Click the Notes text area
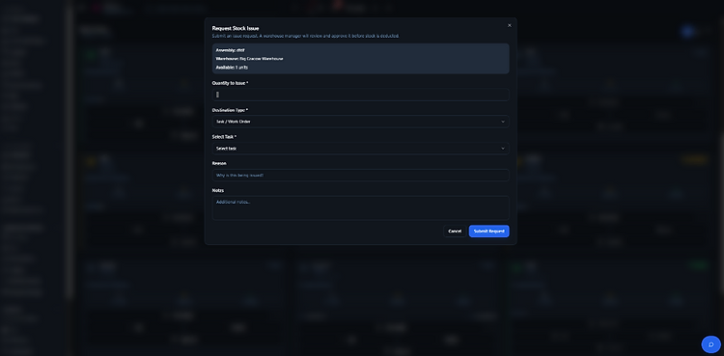724x356 pixels. [x=360, y=207]
